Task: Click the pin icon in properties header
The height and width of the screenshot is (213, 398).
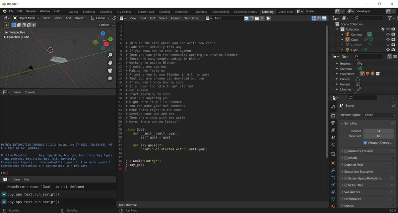Action: (393, 106)
